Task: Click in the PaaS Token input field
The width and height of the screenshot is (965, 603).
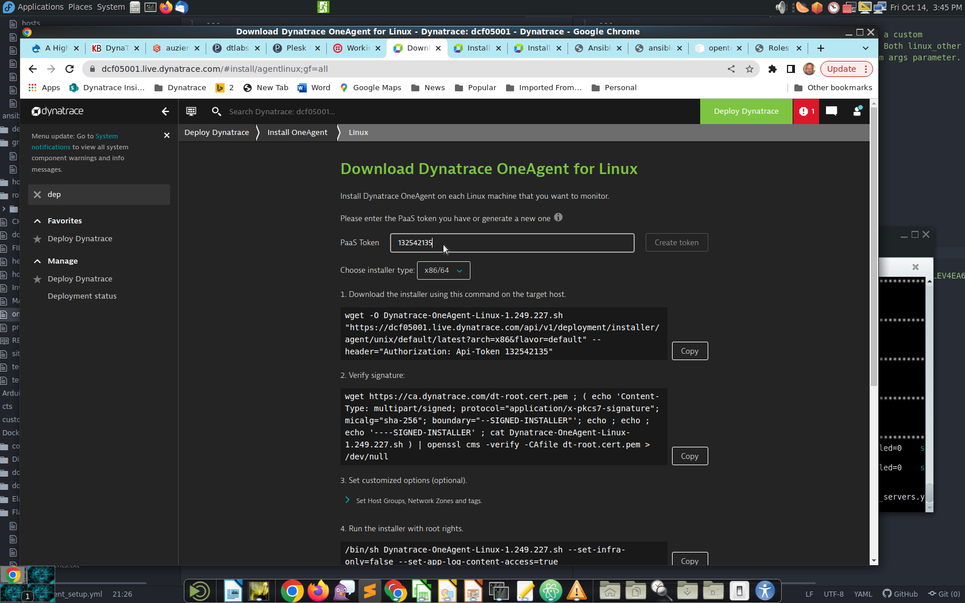Action: pos(512,243)
